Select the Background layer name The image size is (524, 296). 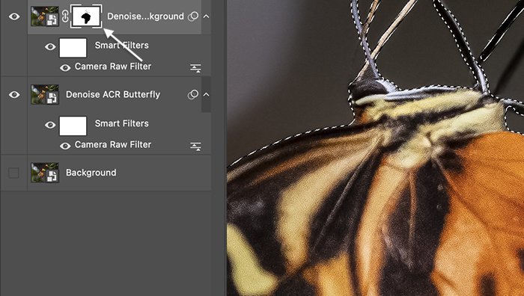[91, 173]
